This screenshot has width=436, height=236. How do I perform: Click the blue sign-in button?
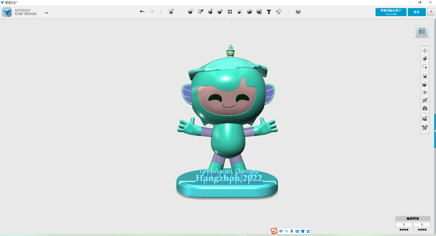pyautogui.click(x=417, y=12)
